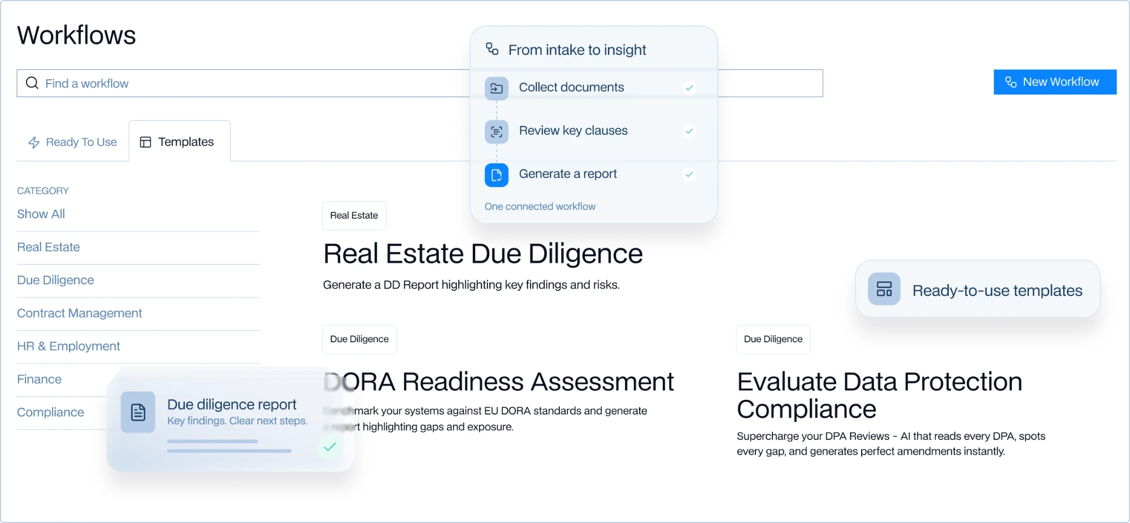Click Due Diligence tag above DORA Readiness Assessment
This screenshot has width=1130, height=523.
[x=359, y=339]
